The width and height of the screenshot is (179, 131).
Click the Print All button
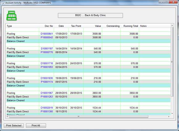36,125
